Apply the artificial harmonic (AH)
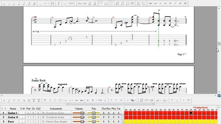The height and width of the screenshot is (124, 221). pos(39,100)
